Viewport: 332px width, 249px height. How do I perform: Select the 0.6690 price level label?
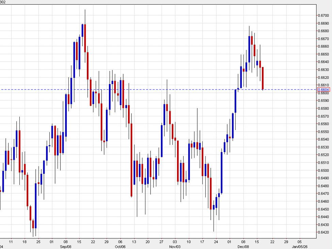point(323,23)
